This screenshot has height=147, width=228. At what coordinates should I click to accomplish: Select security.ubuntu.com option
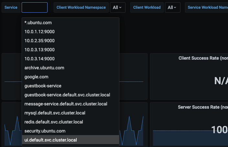pos(45,131)
